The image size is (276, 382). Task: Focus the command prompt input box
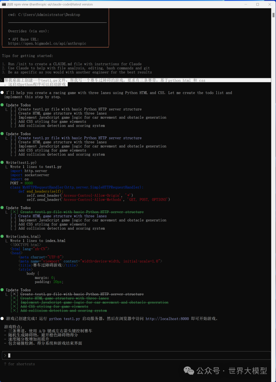(136, 355)
